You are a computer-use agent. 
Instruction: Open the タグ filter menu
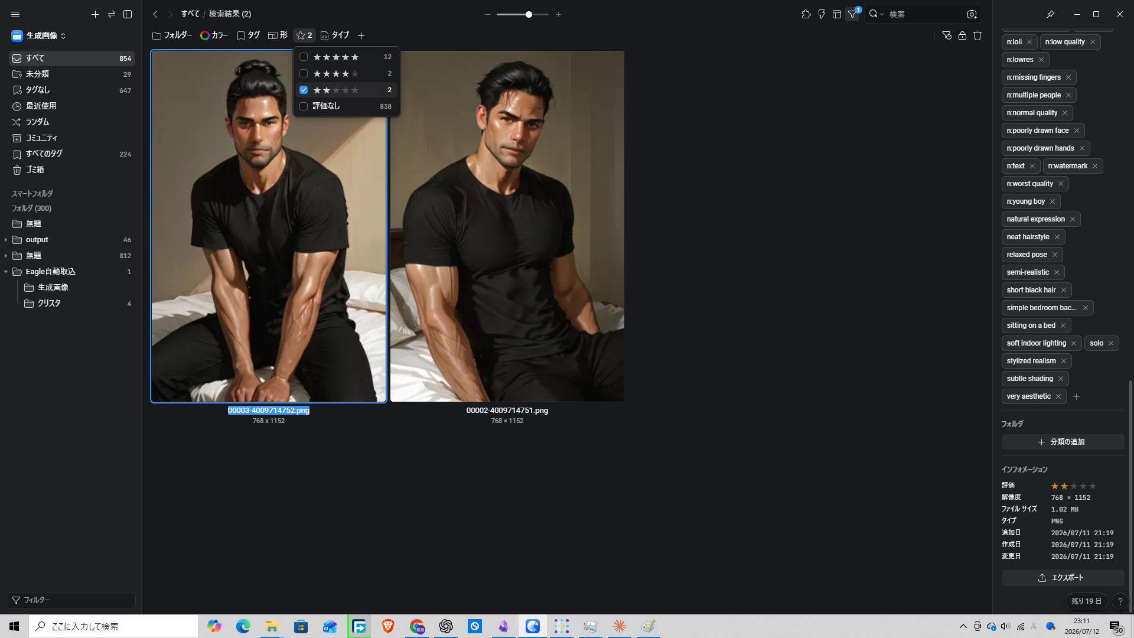(248, 35)
